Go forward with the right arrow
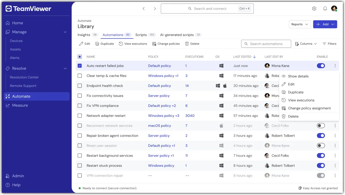This screenshot has width=345, height=195. tap(155, 9)
